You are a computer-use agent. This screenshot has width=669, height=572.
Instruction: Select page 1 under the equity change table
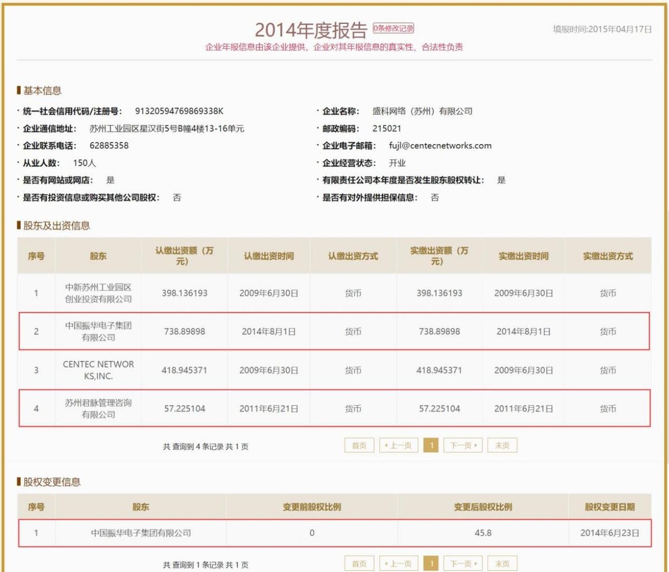coord(431,563)
